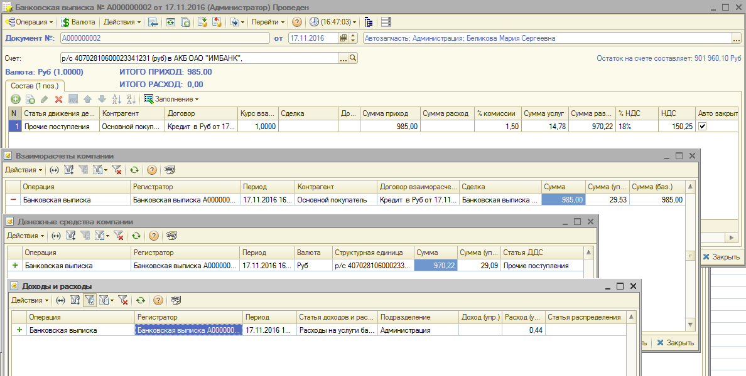
Task: Open Действия menu in Доходы и расходы window
Action: [30, 300]
